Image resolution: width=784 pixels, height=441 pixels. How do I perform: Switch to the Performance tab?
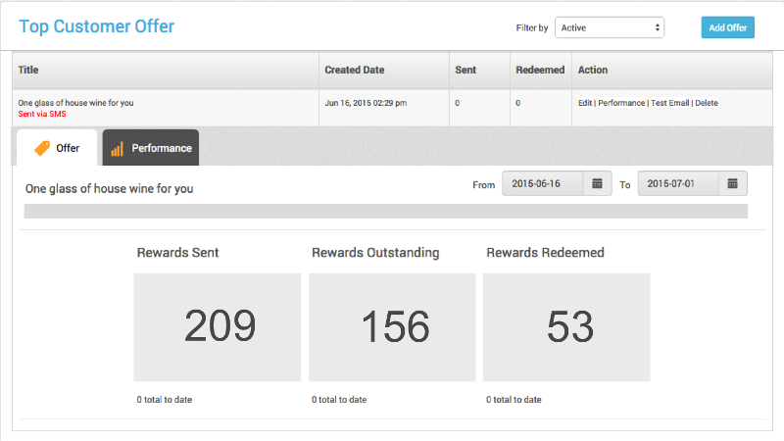coord(151,148)
